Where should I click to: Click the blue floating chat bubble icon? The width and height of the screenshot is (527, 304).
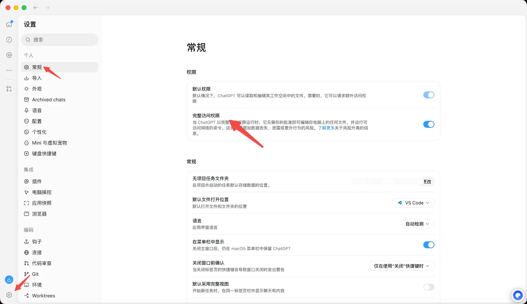click(518, 295)
